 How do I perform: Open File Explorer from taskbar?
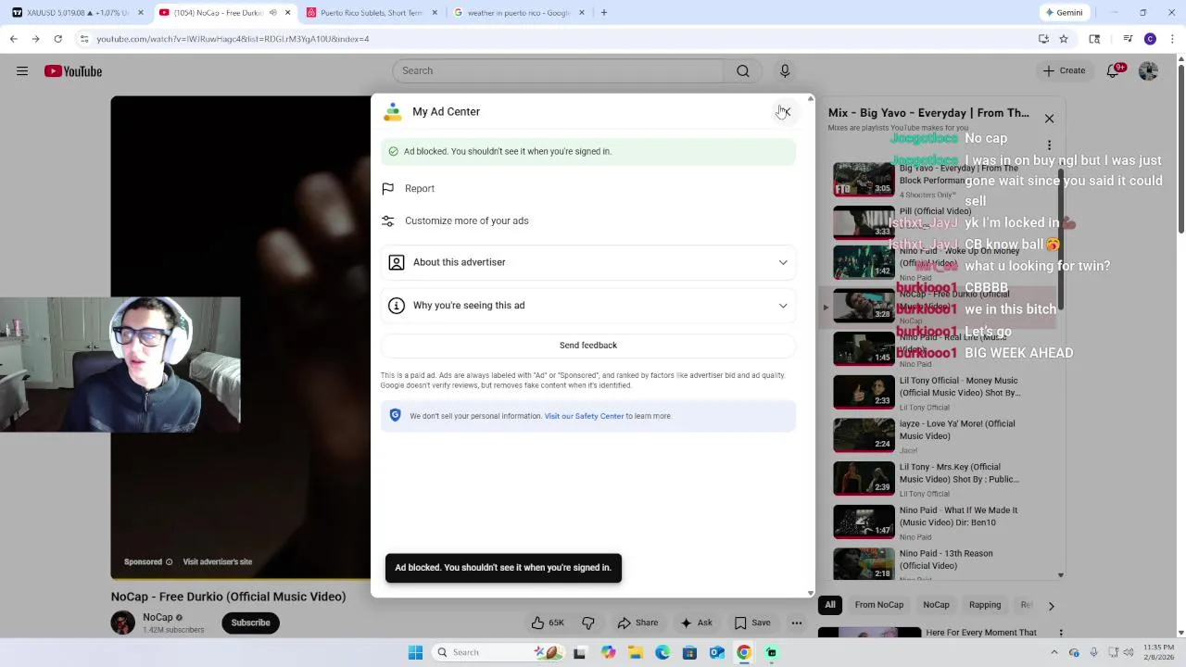[x=636, y=653]
